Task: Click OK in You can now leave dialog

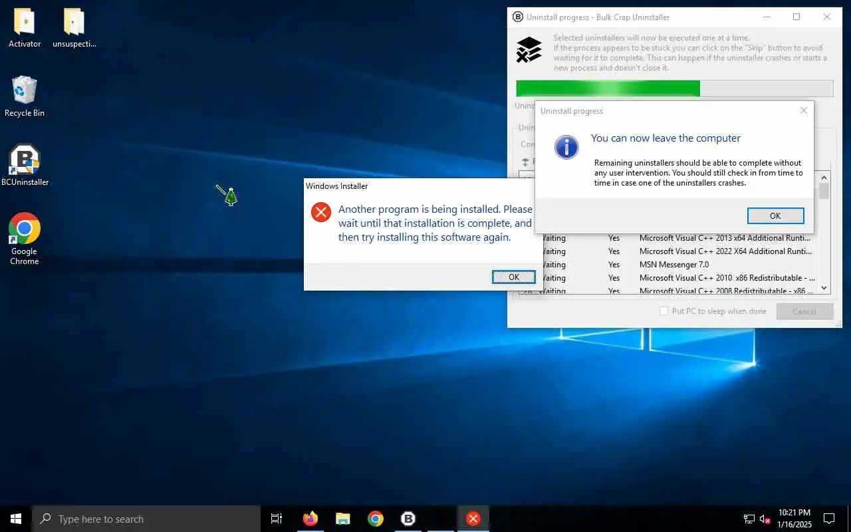Action: [775, 215]
